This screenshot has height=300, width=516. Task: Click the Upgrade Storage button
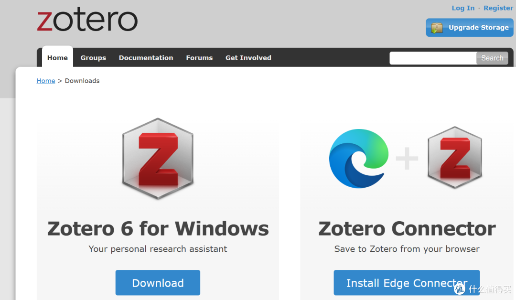(470, 28)
